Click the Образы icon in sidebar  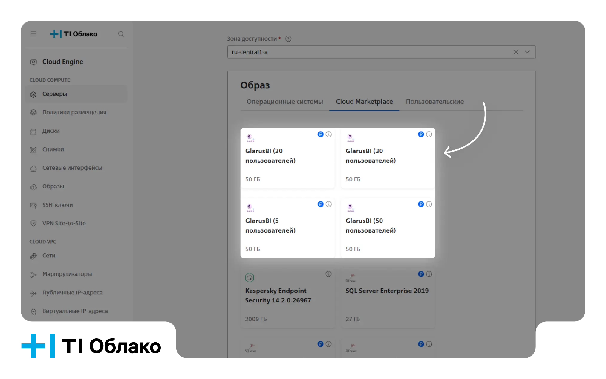click(33, 187)
